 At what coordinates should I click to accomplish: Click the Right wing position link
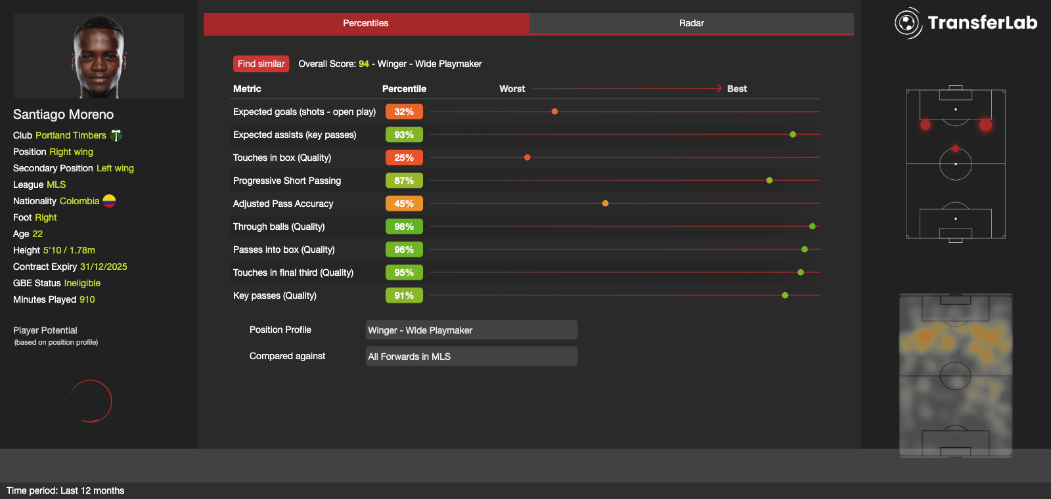72,152
